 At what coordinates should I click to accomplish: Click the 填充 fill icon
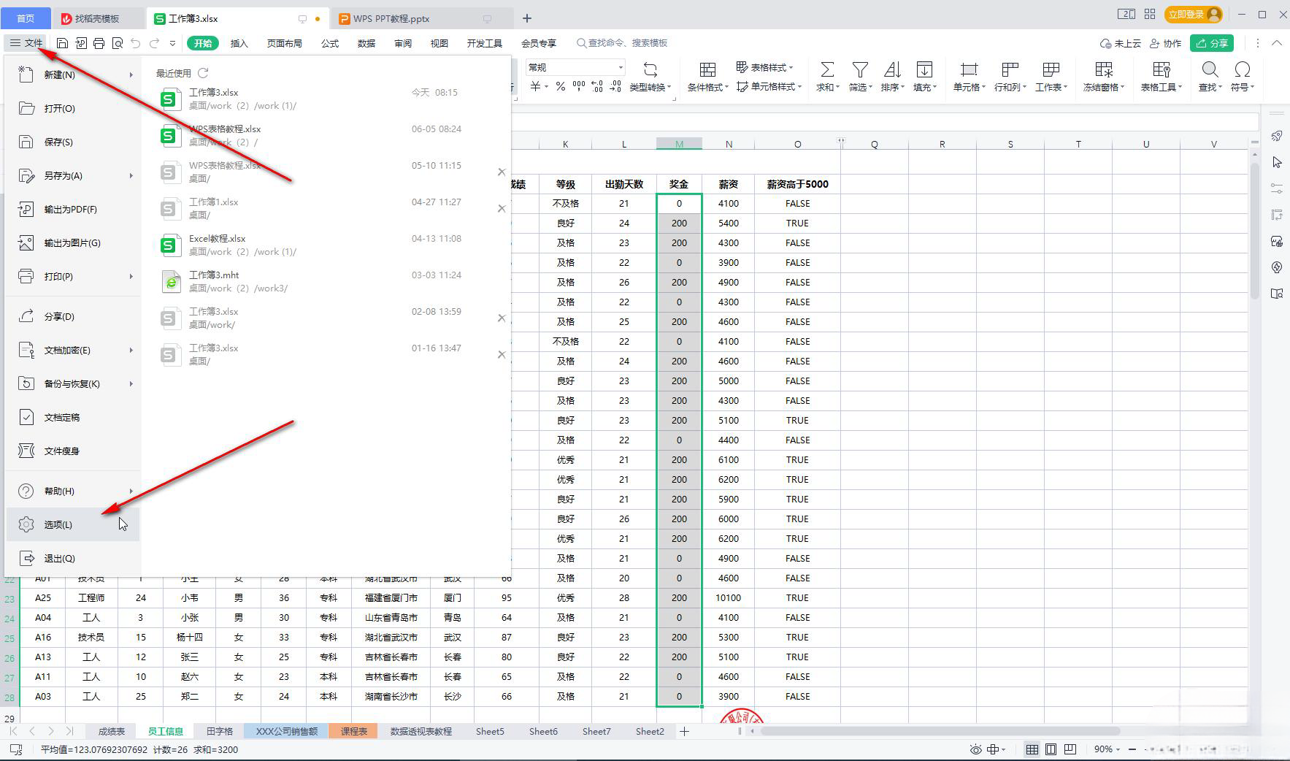[924, 69]
